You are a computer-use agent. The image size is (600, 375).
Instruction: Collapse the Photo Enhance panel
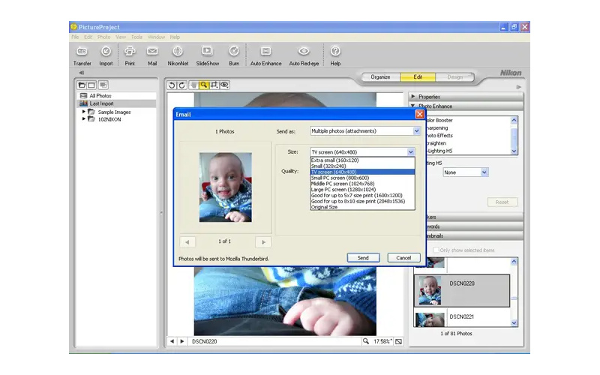pyautogui.click(x=413, y=106)
